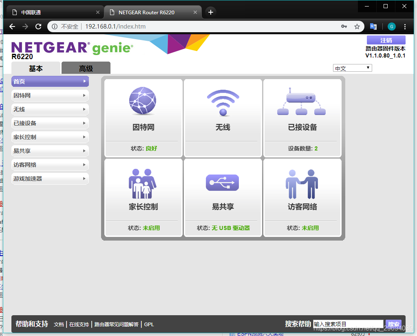Open 家长控制 in the sidebar menu
The height and width of the screenshot is (336, 417).
[x=50, y=137]
